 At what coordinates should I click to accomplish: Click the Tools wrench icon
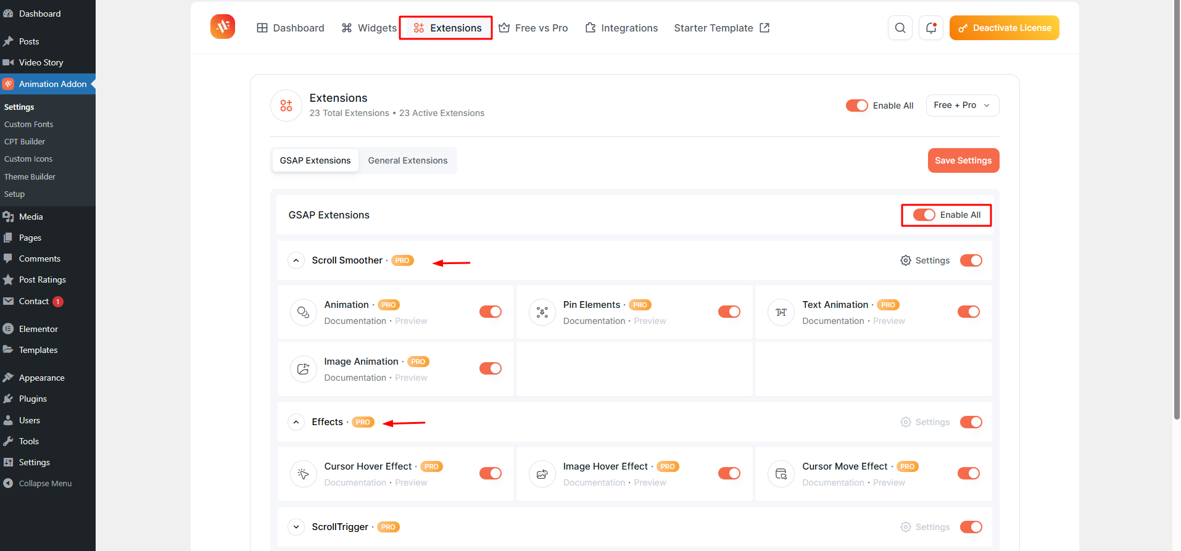[x=8, y=441]
